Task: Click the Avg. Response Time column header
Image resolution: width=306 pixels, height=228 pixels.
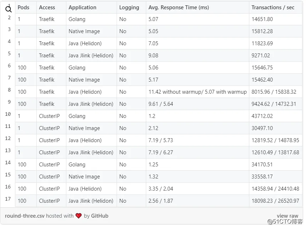Action: point(179,7)
